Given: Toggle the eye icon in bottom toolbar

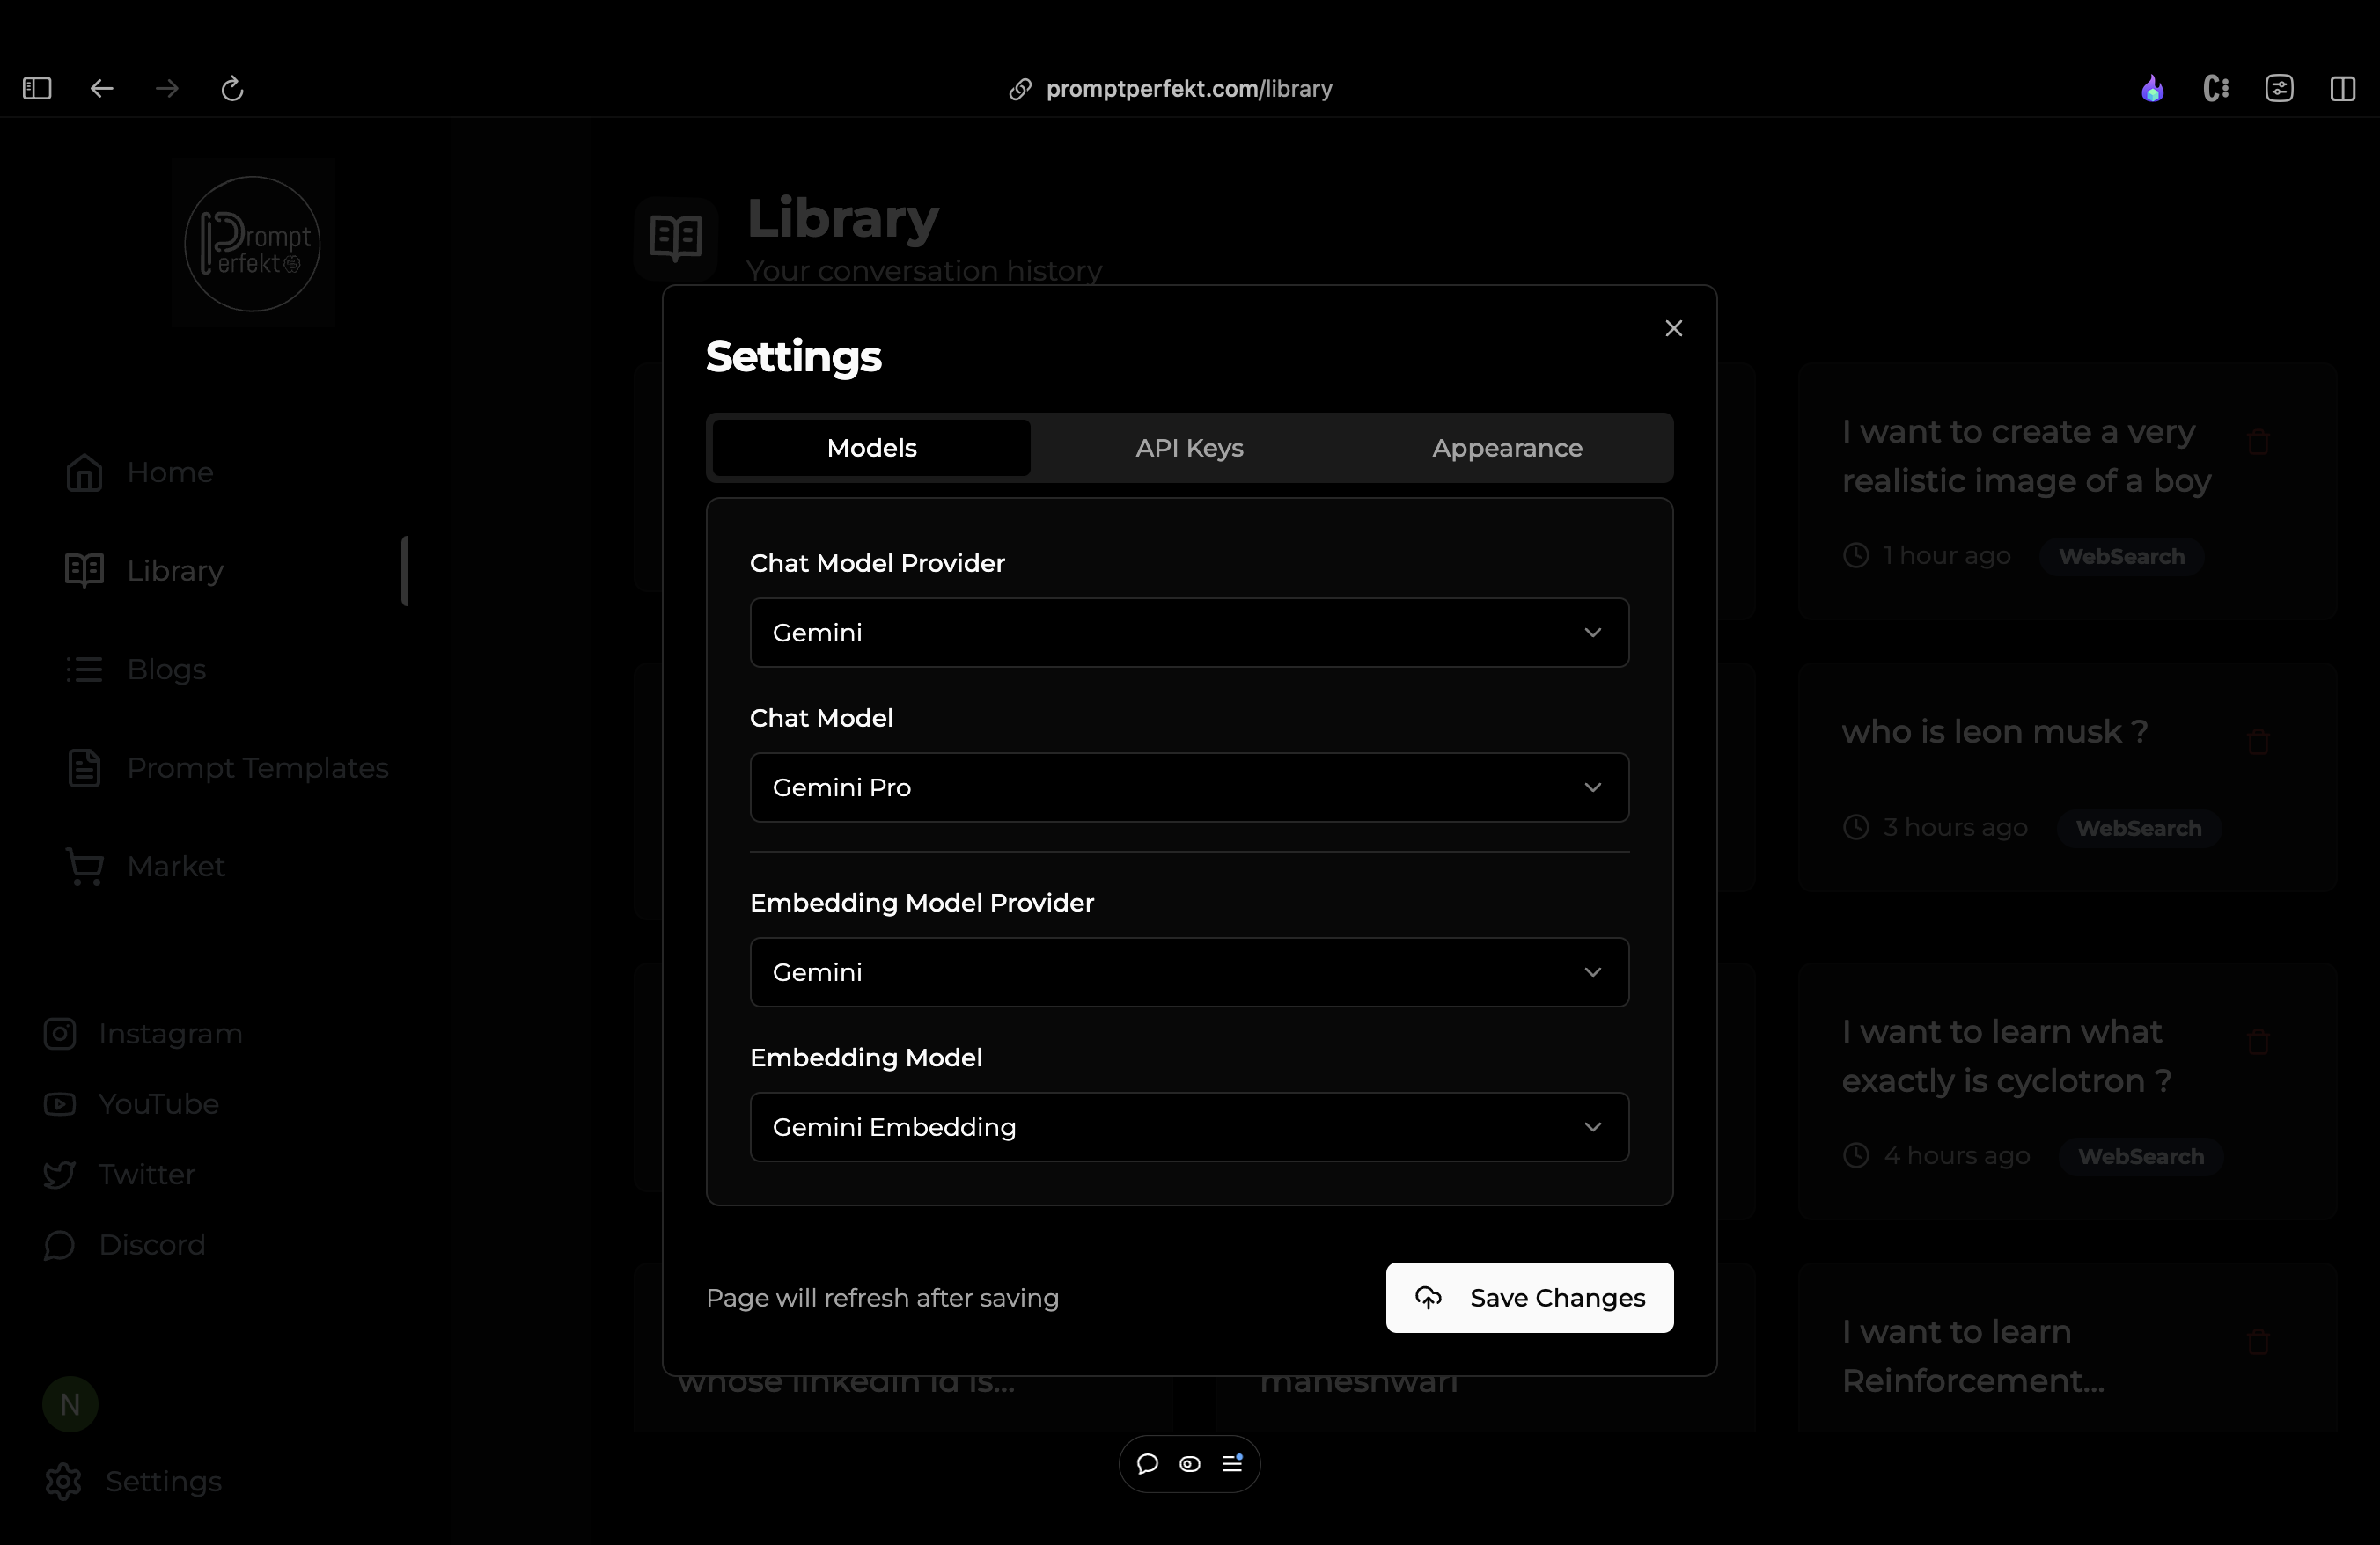Looking at the screenshot, I should pos(1190,1463).
